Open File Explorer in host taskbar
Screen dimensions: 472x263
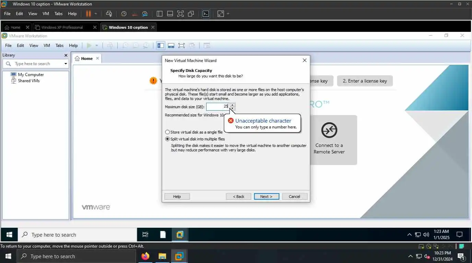coord(162,256)
